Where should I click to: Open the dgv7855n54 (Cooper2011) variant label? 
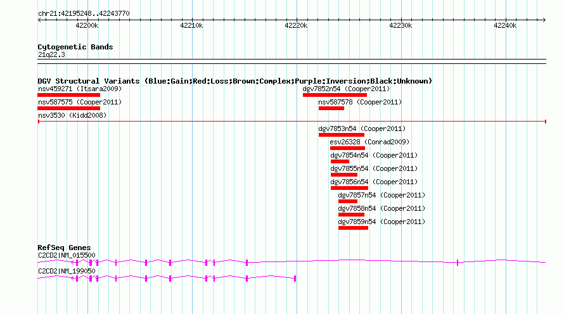pos(374,168)
